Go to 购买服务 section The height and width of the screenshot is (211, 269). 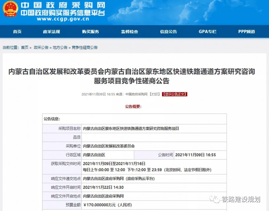point(90,32)
